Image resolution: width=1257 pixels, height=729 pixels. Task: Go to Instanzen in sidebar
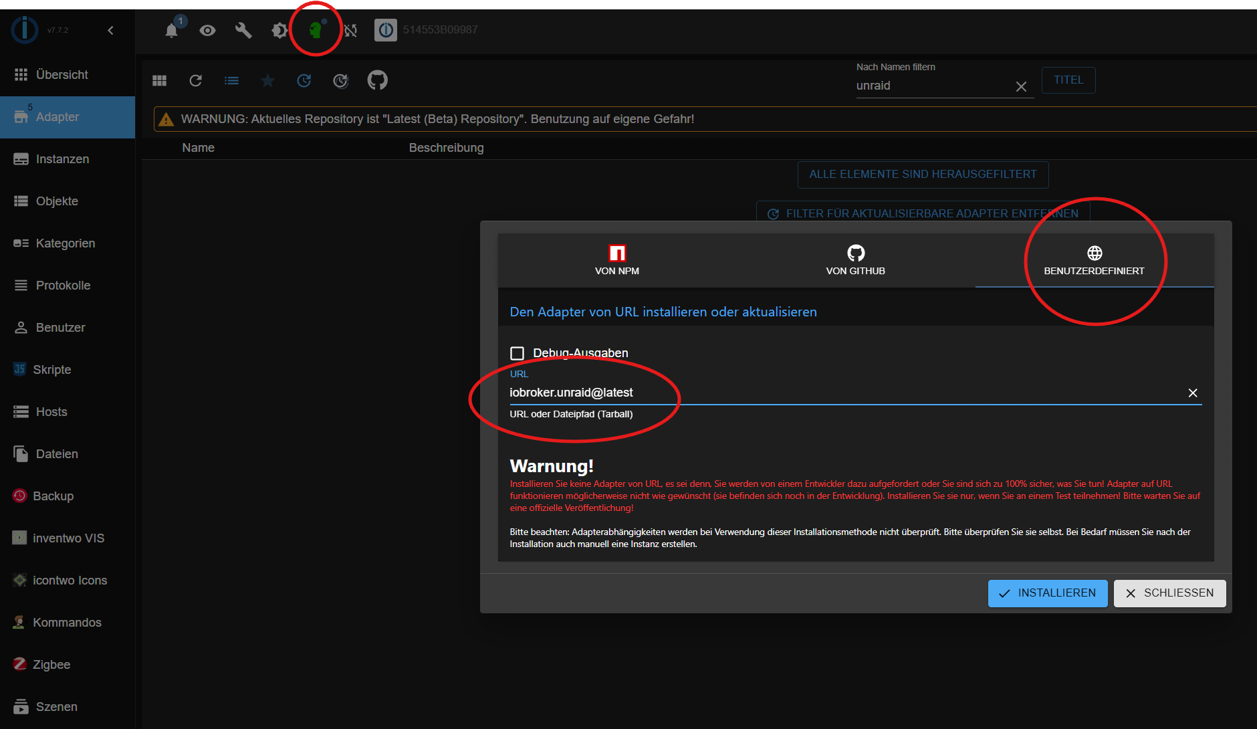tap(68, 159)
